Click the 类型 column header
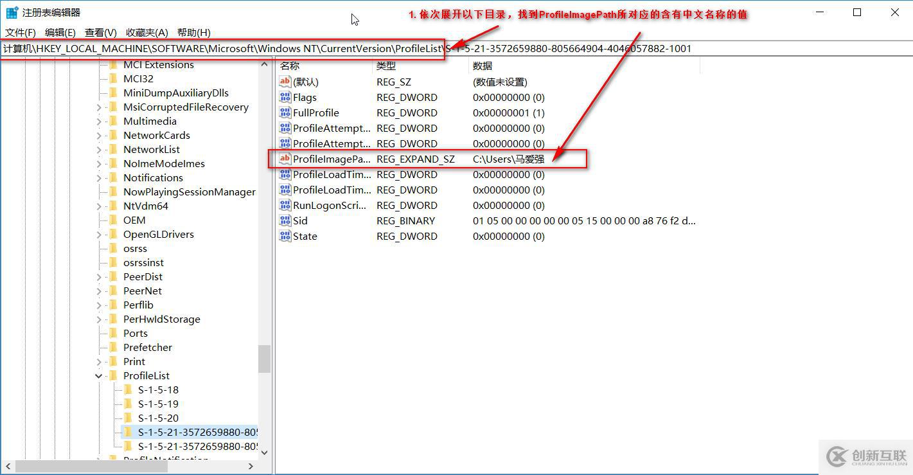 [x=421, y=66]
